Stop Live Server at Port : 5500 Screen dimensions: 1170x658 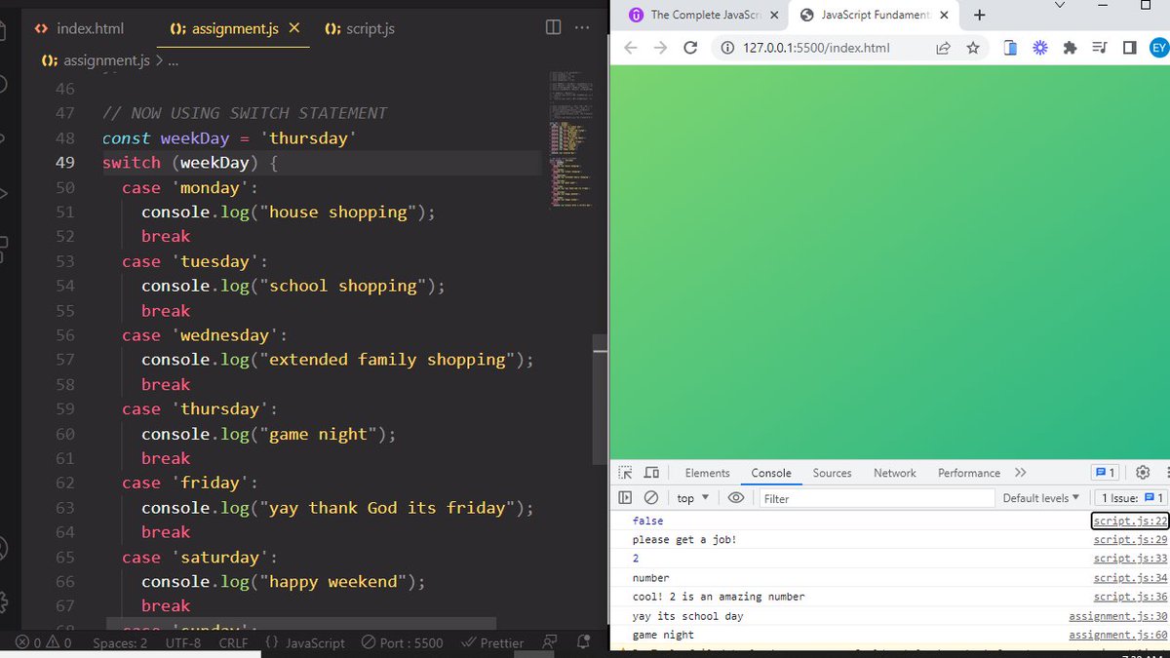[402, 642]
